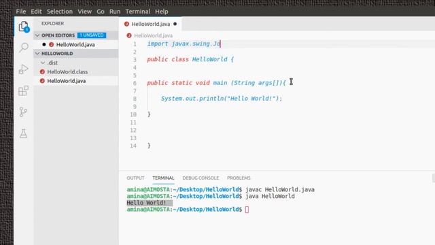Image resolution: width=435 pixels, height=245 pixels.
Task: Open the View menu
Action: 84,12
